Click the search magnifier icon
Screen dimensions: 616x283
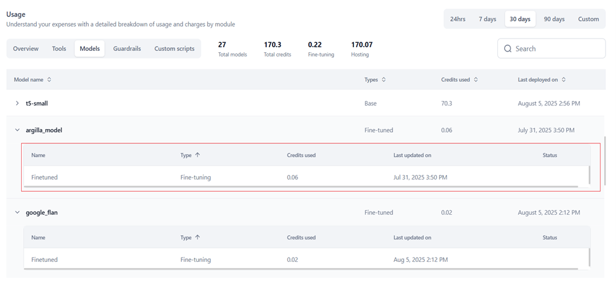(x=508, y=48)
